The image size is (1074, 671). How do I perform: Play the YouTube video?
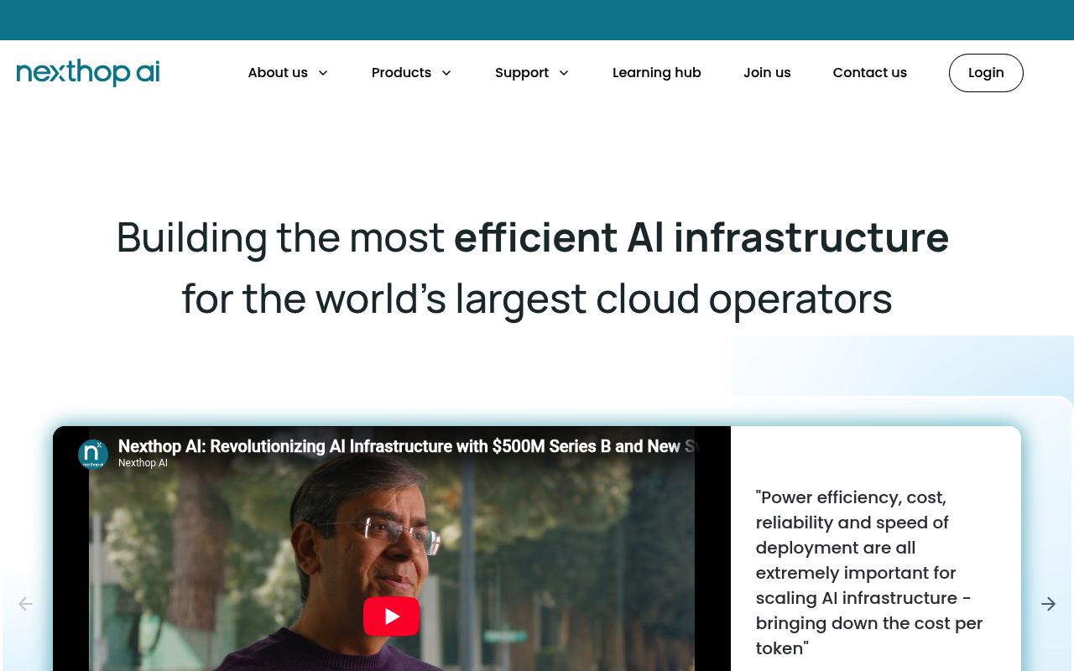tap(391, 616)
